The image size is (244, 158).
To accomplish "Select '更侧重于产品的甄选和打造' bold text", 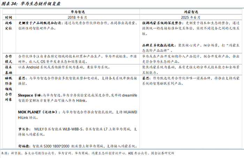I will 40,23.
